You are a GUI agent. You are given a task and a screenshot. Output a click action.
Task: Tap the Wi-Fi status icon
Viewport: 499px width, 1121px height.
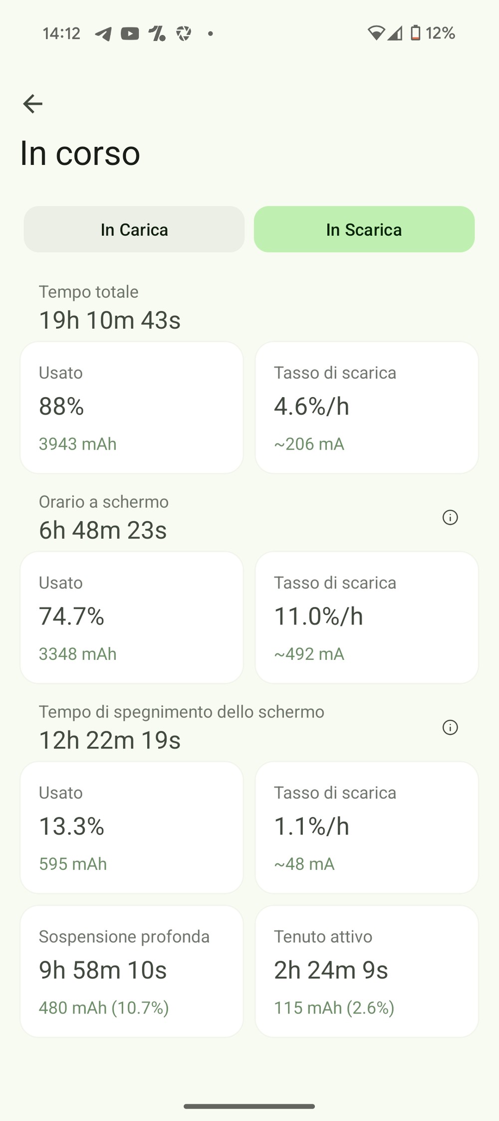coord(376,33)
